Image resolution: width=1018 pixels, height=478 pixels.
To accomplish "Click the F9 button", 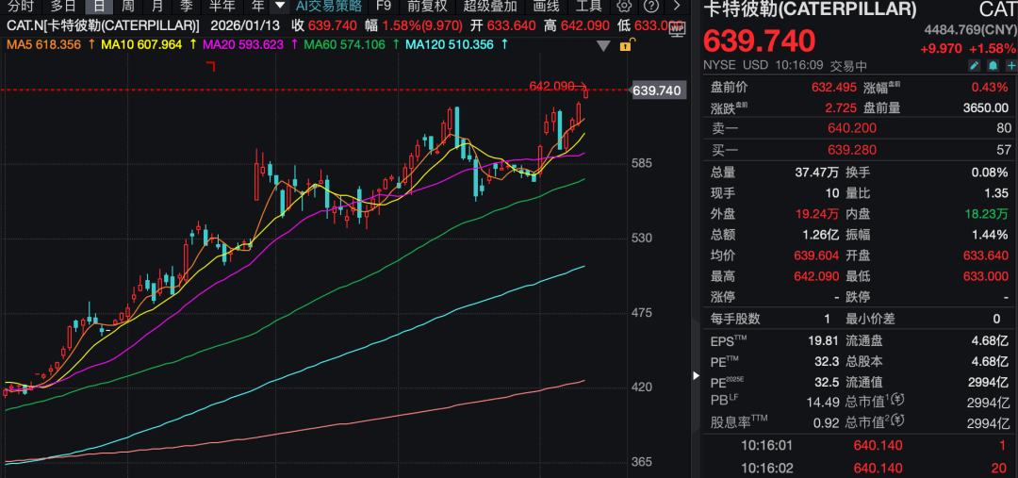I will click(x=384, y=5).
